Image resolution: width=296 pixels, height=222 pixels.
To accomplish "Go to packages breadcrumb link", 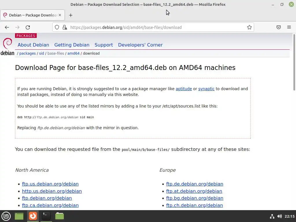I will 27,53.
